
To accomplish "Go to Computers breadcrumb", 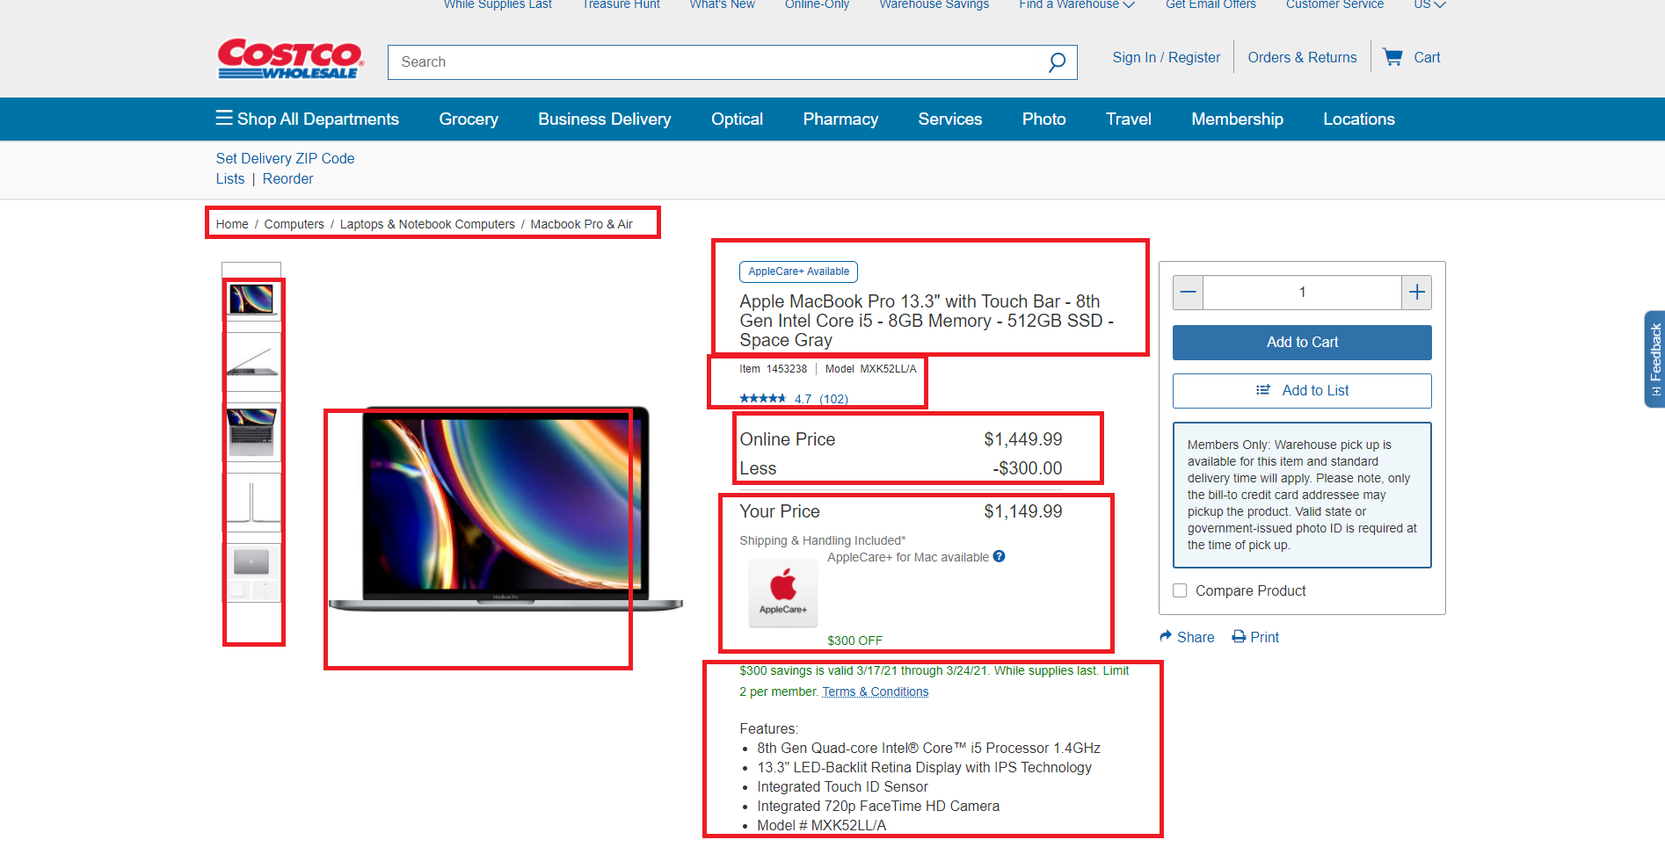I will pos(294,224).
